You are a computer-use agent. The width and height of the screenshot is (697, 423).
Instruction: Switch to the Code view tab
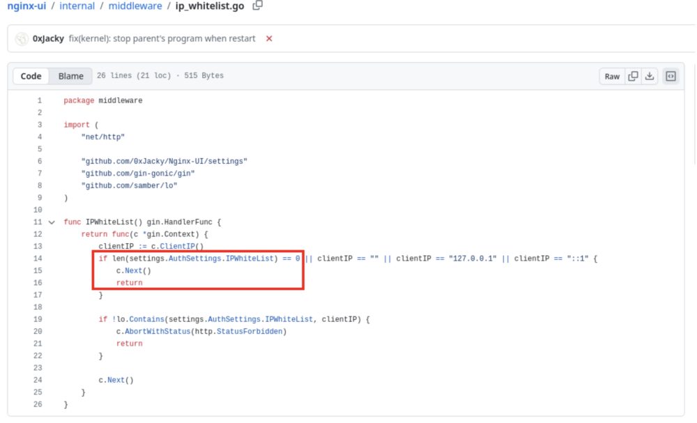31,76
